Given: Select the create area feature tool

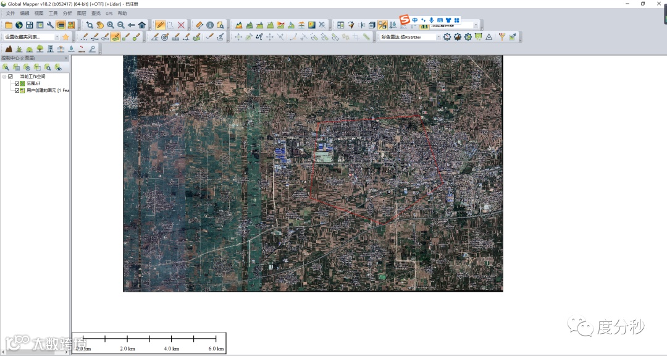Looking at the screenshot, I should (115, 37).
